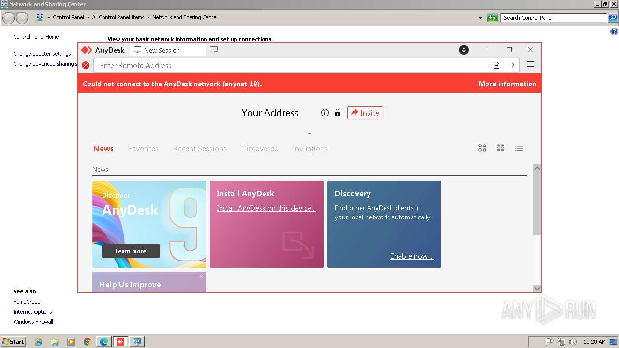Click the Control Panel refresh button
Viewport: 619px width, 348px height.
(492, 18)
